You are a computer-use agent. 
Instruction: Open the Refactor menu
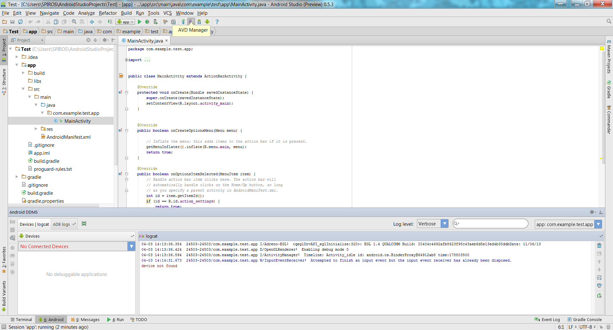click(108, 13)
